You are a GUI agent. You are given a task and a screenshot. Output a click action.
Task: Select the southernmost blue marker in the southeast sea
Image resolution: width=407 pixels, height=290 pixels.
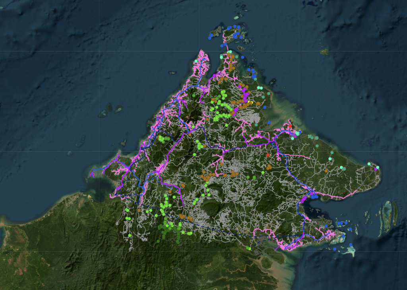point(335,249)
